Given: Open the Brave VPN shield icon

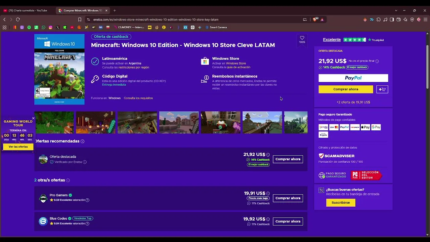Looking at the screenshot, I should [x=412, y=19].
